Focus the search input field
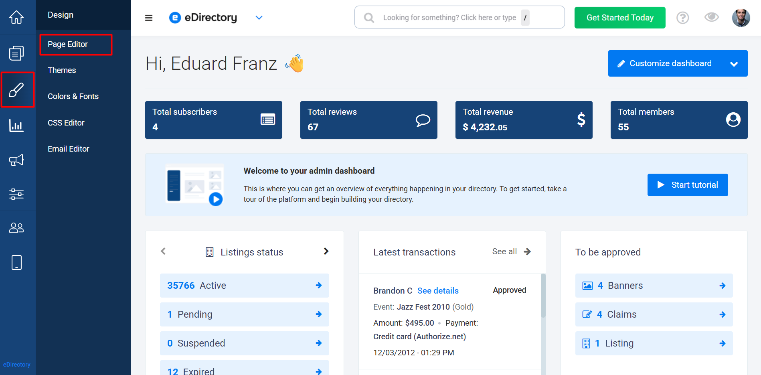This screenshot has width=761, height=375. [x=459, y=17]
